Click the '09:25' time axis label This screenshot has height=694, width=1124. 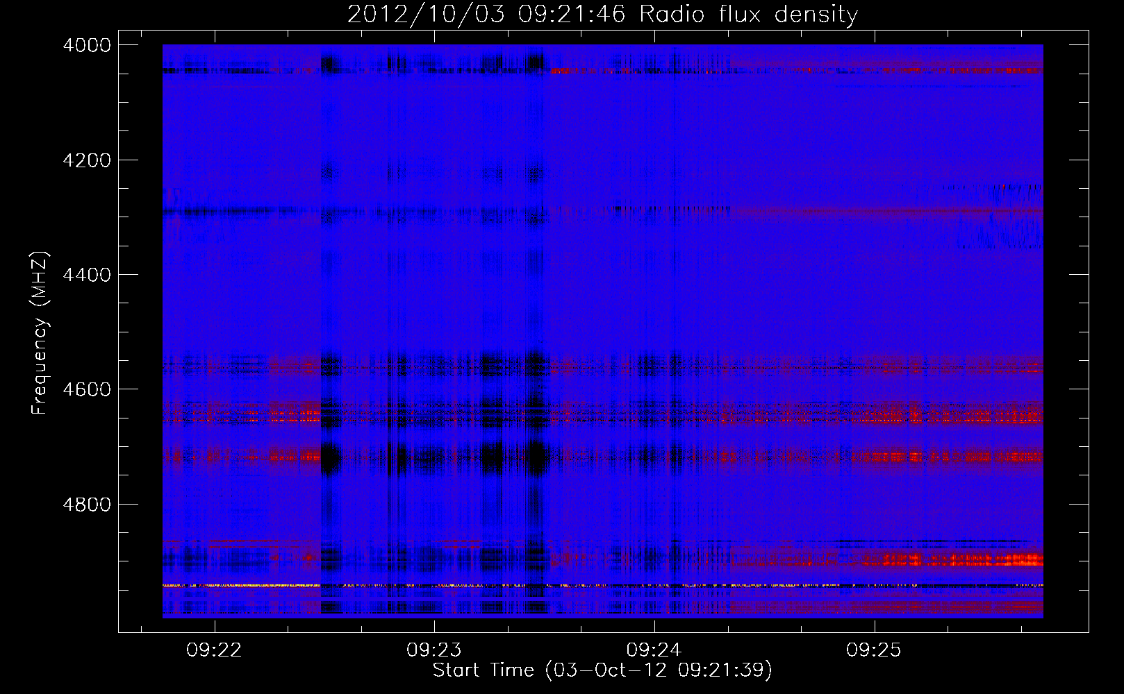[873, 650]
